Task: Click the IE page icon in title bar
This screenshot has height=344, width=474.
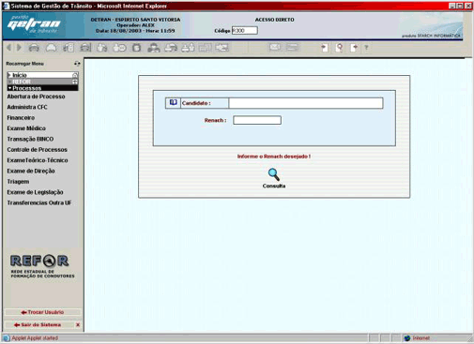Action: [x=6, y=6]
